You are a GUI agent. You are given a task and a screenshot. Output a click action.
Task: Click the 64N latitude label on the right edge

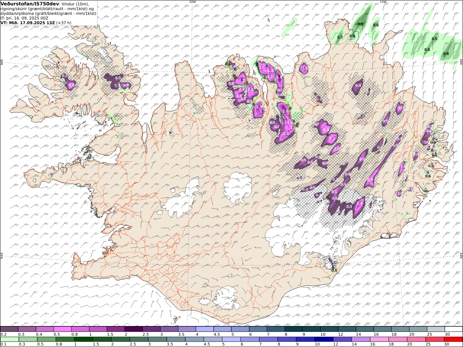click(461, 255)
